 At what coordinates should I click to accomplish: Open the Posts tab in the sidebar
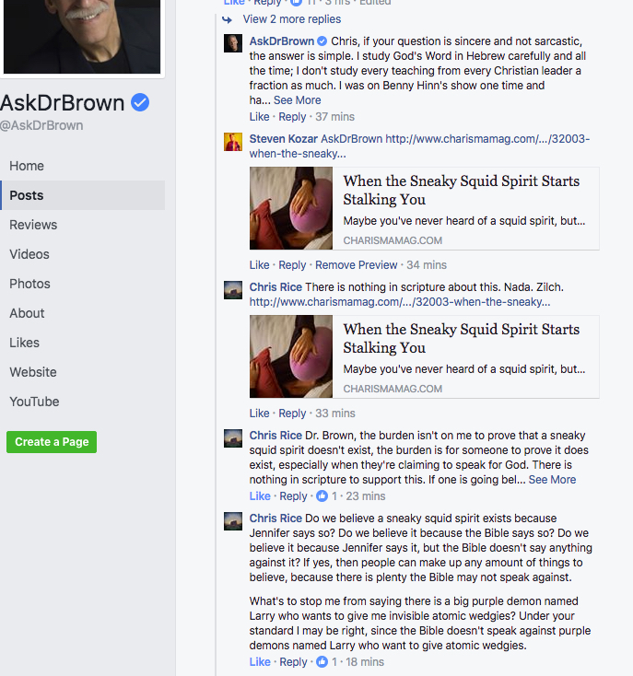tap(83, 195)
